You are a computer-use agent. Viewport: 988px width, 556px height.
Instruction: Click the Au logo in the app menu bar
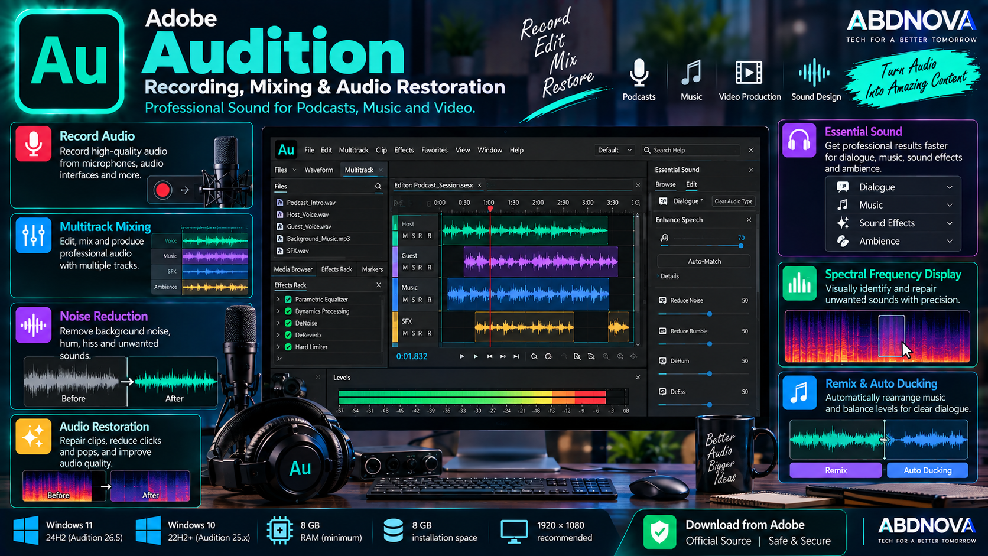pyautogui.click(x=286, y=150)
